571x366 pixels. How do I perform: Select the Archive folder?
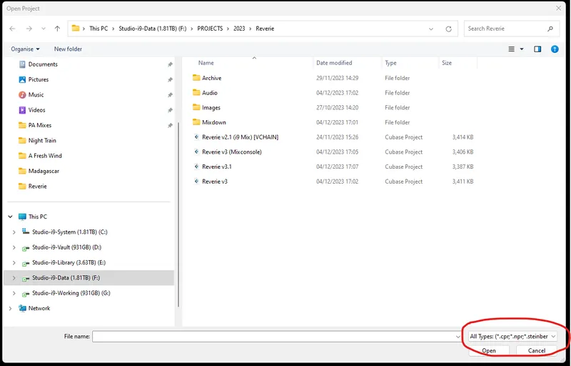coord(211,78)
